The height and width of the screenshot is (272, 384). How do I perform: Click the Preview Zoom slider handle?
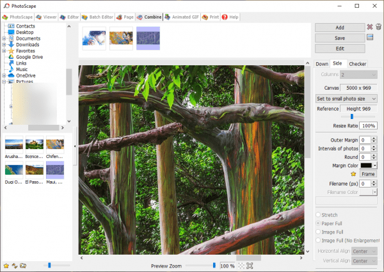pos(214,265)
